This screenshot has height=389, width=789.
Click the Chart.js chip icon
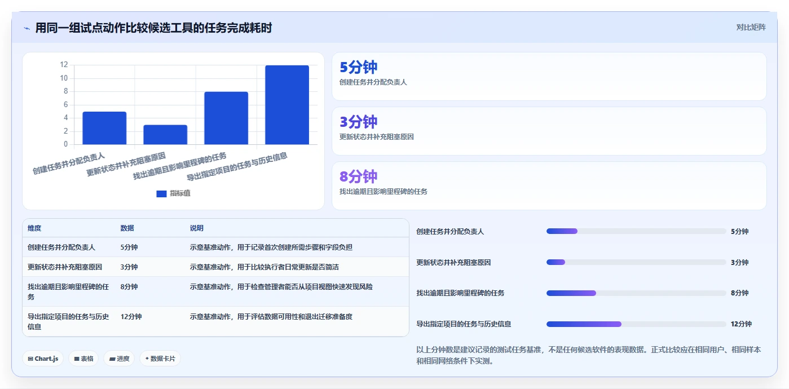tap(30, 359)
